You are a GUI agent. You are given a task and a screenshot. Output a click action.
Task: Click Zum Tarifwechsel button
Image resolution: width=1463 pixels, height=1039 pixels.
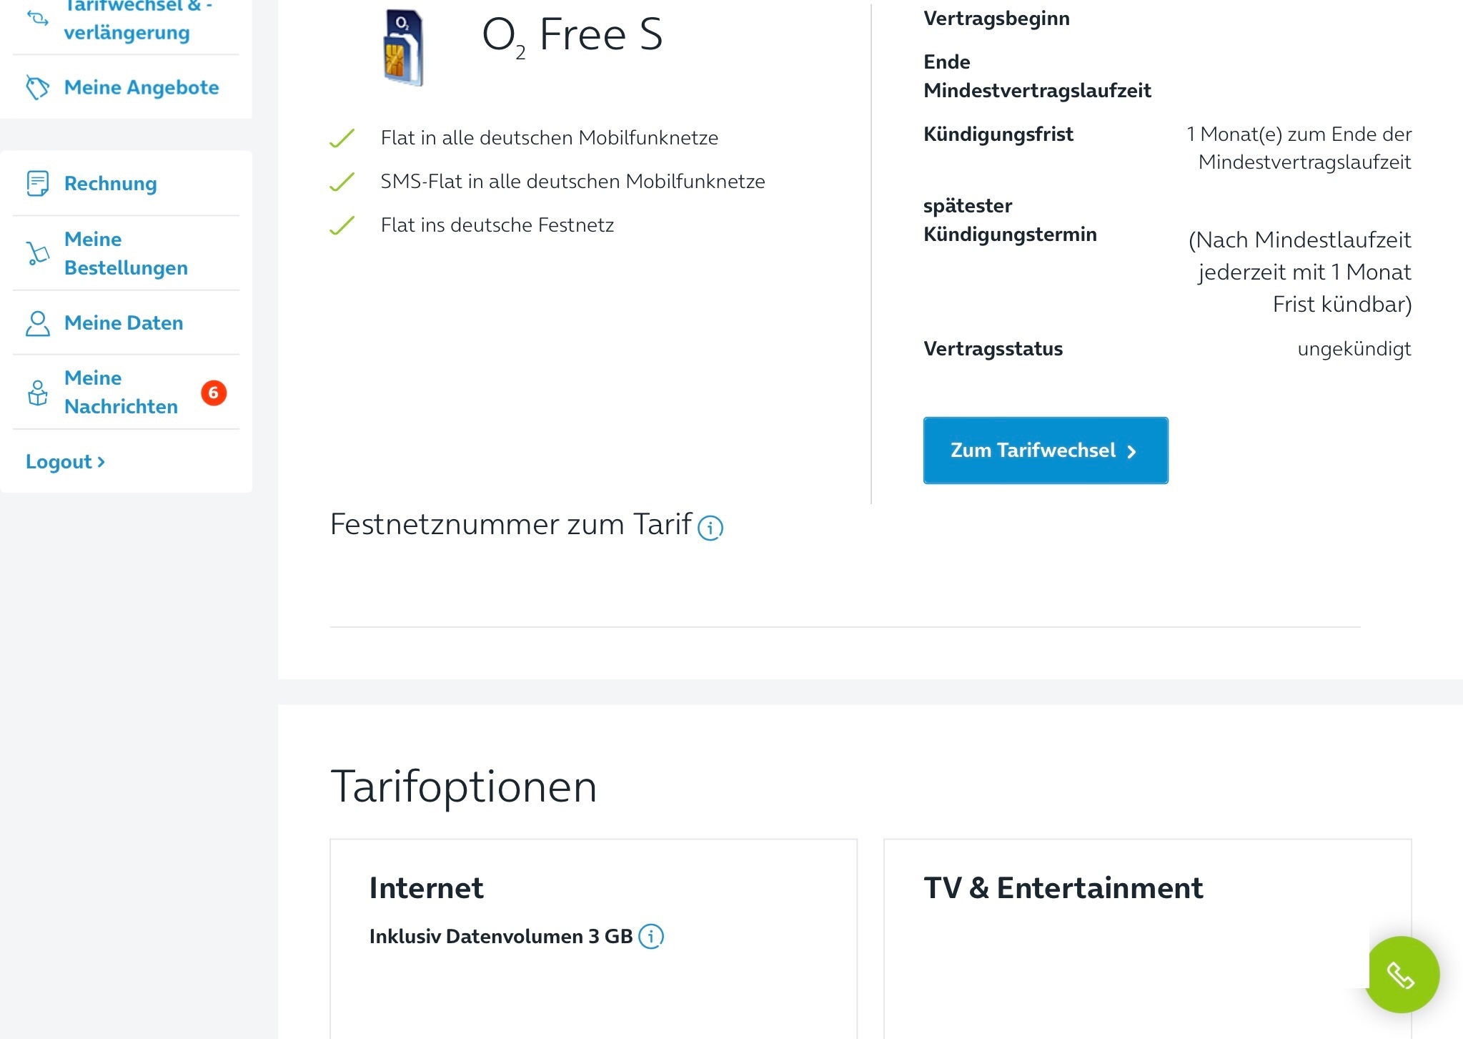click(1046, 450)
